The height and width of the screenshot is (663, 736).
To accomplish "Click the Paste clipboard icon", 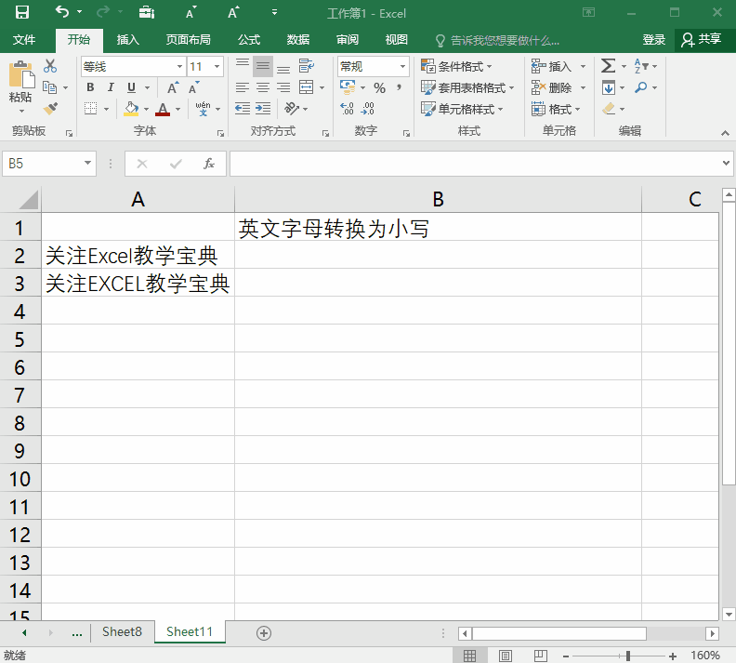I will [x=21, y=75].
